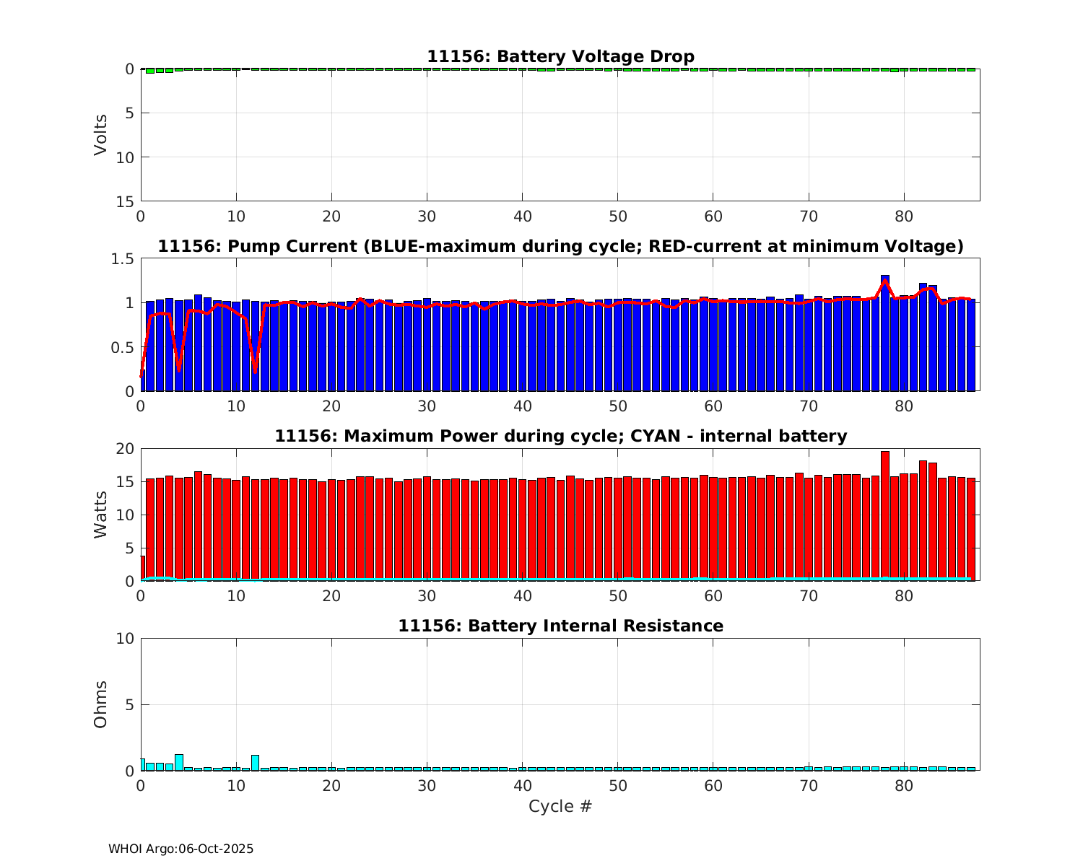The width and height of the screenshot is (1083, 866).
Task: Click the red line dip near cycle 12
Action: click(255, 368)
